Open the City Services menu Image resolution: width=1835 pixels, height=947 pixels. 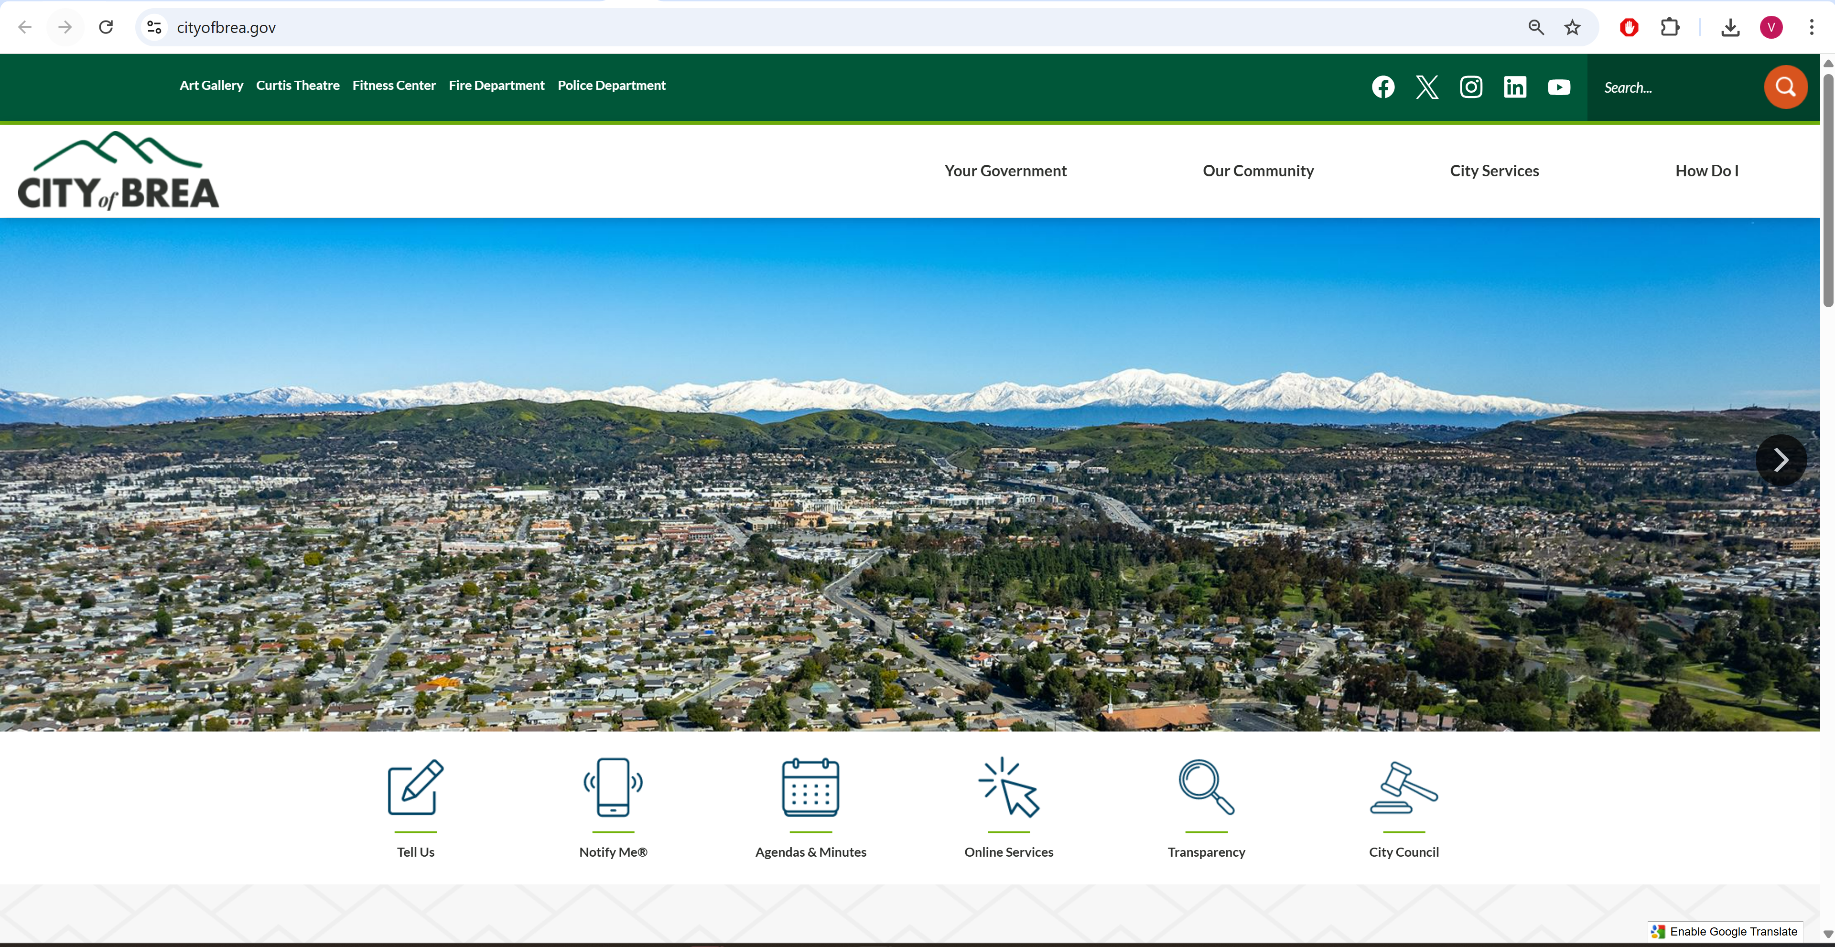(x=1494, y=171)
